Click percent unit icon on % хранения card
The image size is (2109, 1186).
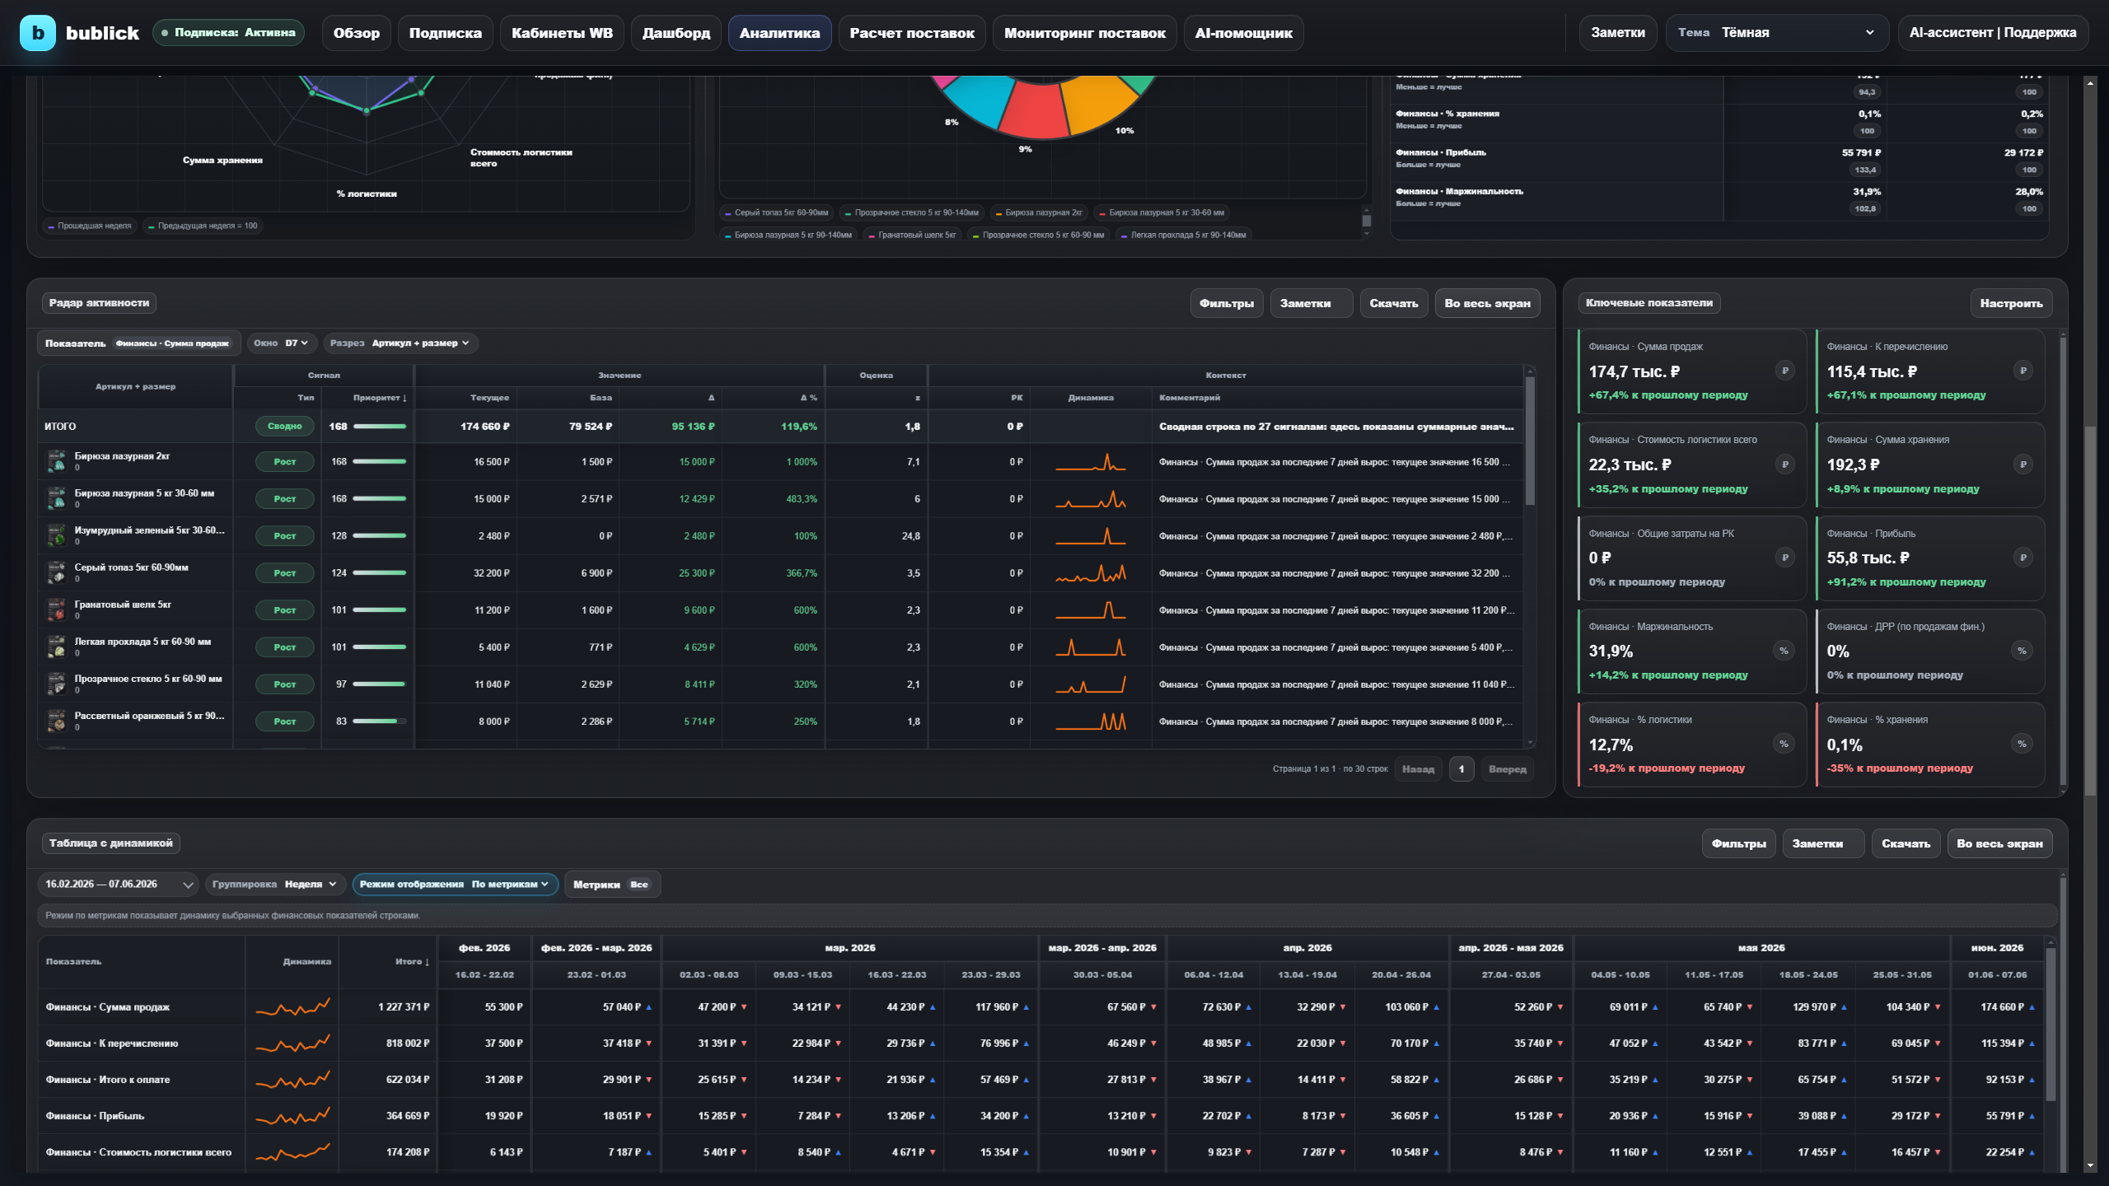[x=2022, y=744]
